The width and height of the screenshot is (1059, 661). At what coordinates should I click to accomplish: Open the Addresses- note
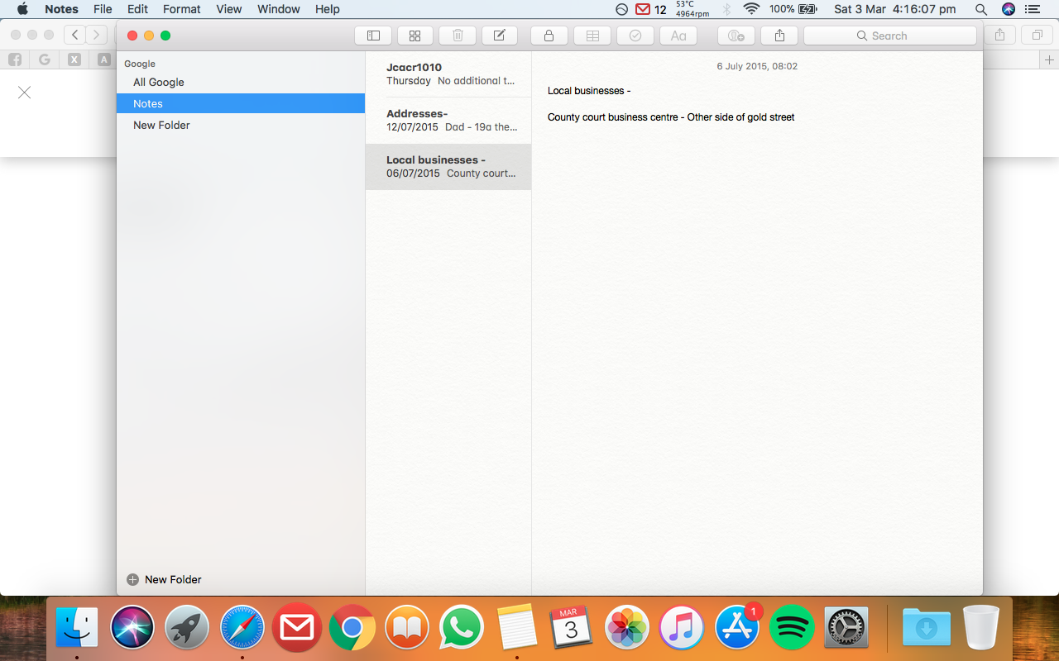coord(448,121)
